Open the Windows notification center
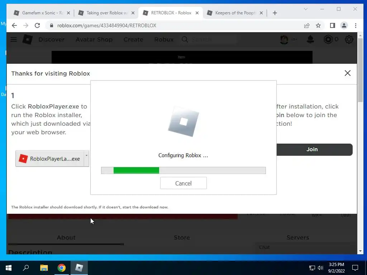This screenshot has height=275, width=367. click(355, 268)
